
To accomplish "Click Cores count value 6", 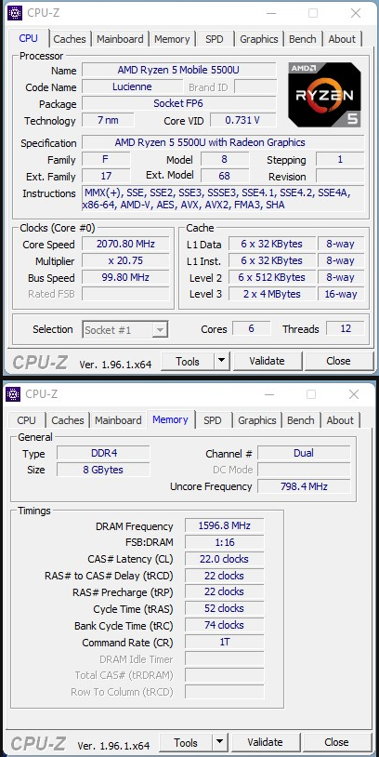I will click(x=251, y=329).
